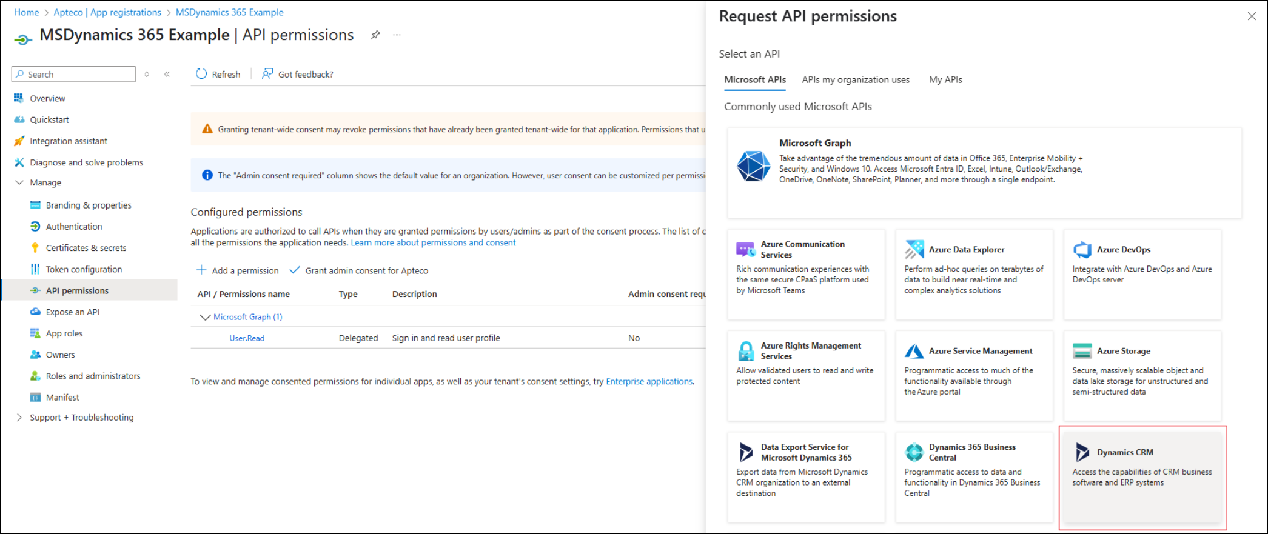This screenshot has width=1268, height=534.
Task: Select the Azure DevOps card
Action: pyautogui.click(x=1142, y=274)
